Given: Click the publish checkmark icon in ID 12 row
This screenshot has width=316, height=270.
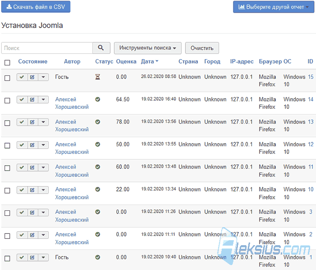Looking at the screenshot, I should coord(22,145).
